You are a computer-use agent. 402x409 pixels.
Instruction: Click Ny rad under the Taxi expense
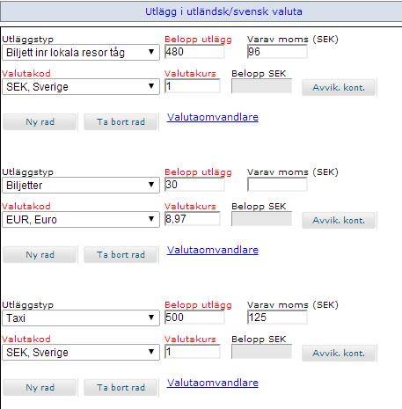tap(40, 388)
